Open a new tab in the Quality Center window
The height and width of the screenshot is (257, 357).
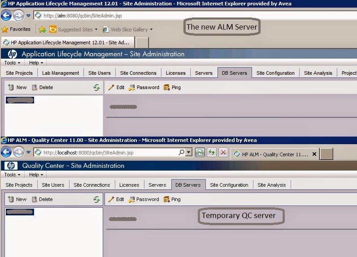click(326, 154)
